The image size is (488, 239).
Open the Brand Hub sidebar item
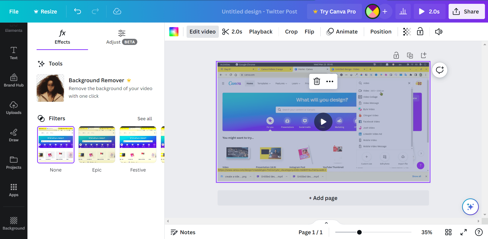(x=14, y=81)
